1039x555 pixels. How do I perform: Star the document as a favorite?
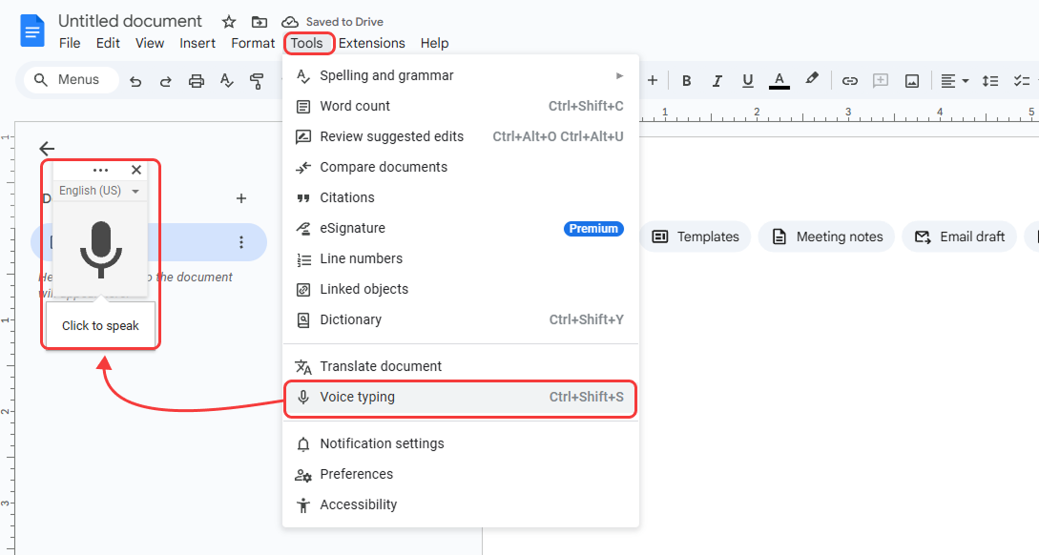point(228,21)
